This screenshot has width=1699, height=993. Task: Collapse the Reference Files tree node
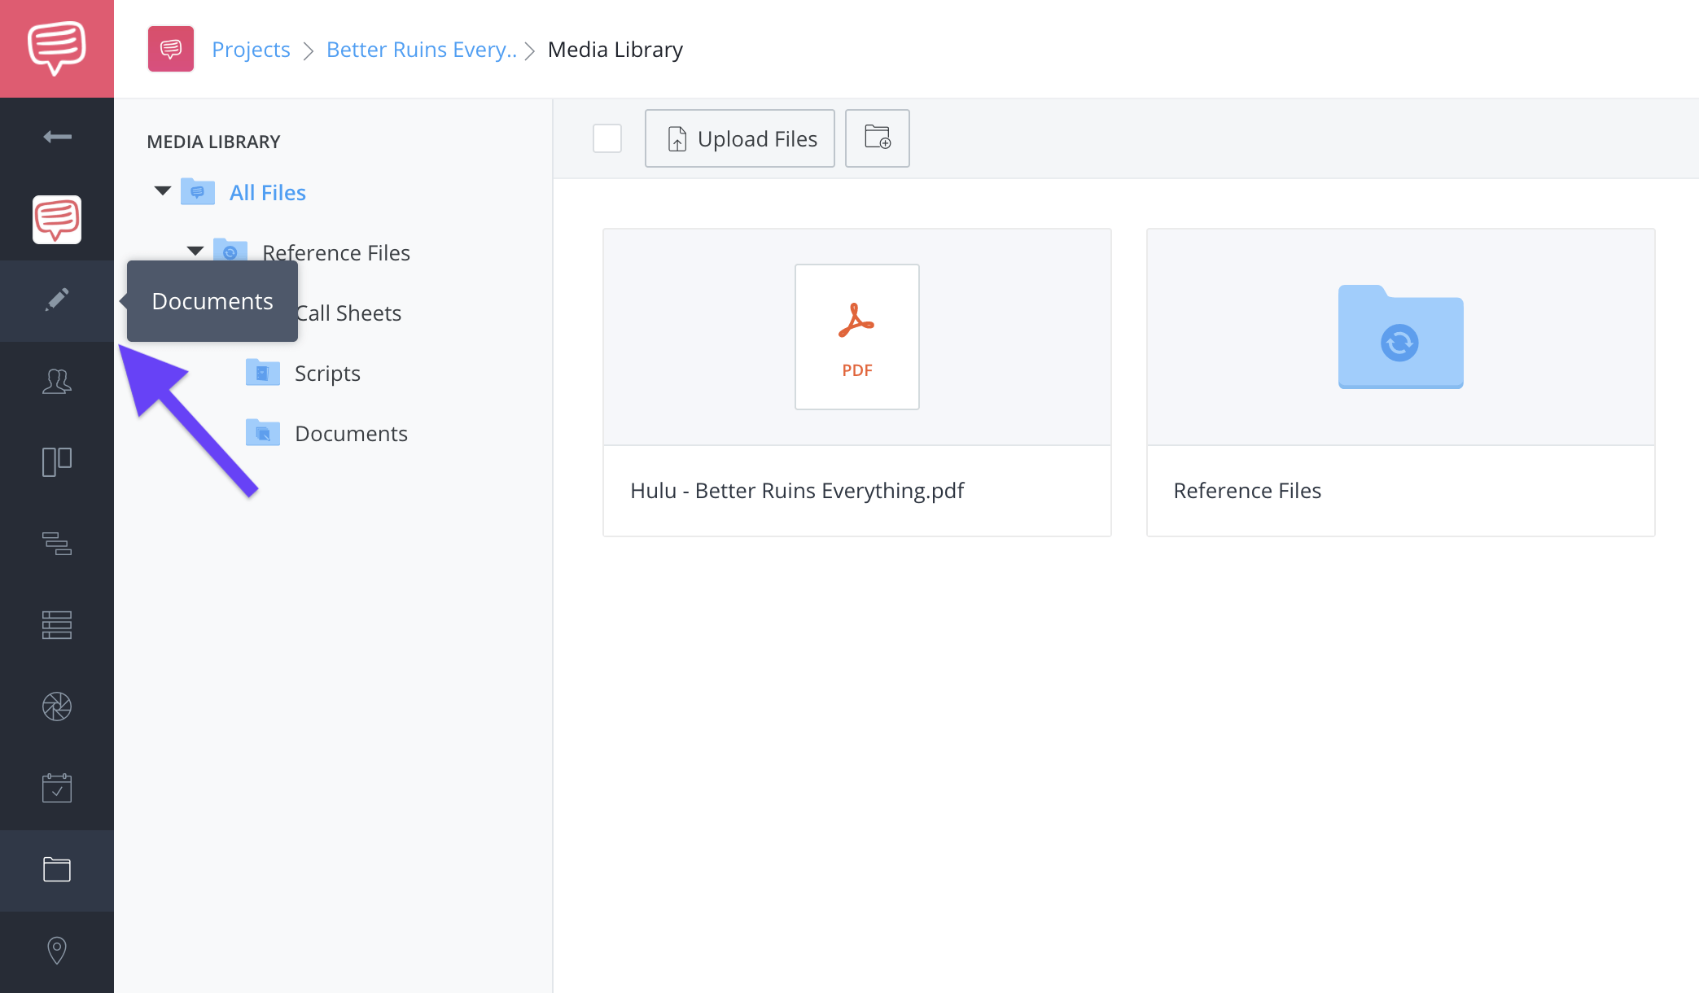(195, 252)
